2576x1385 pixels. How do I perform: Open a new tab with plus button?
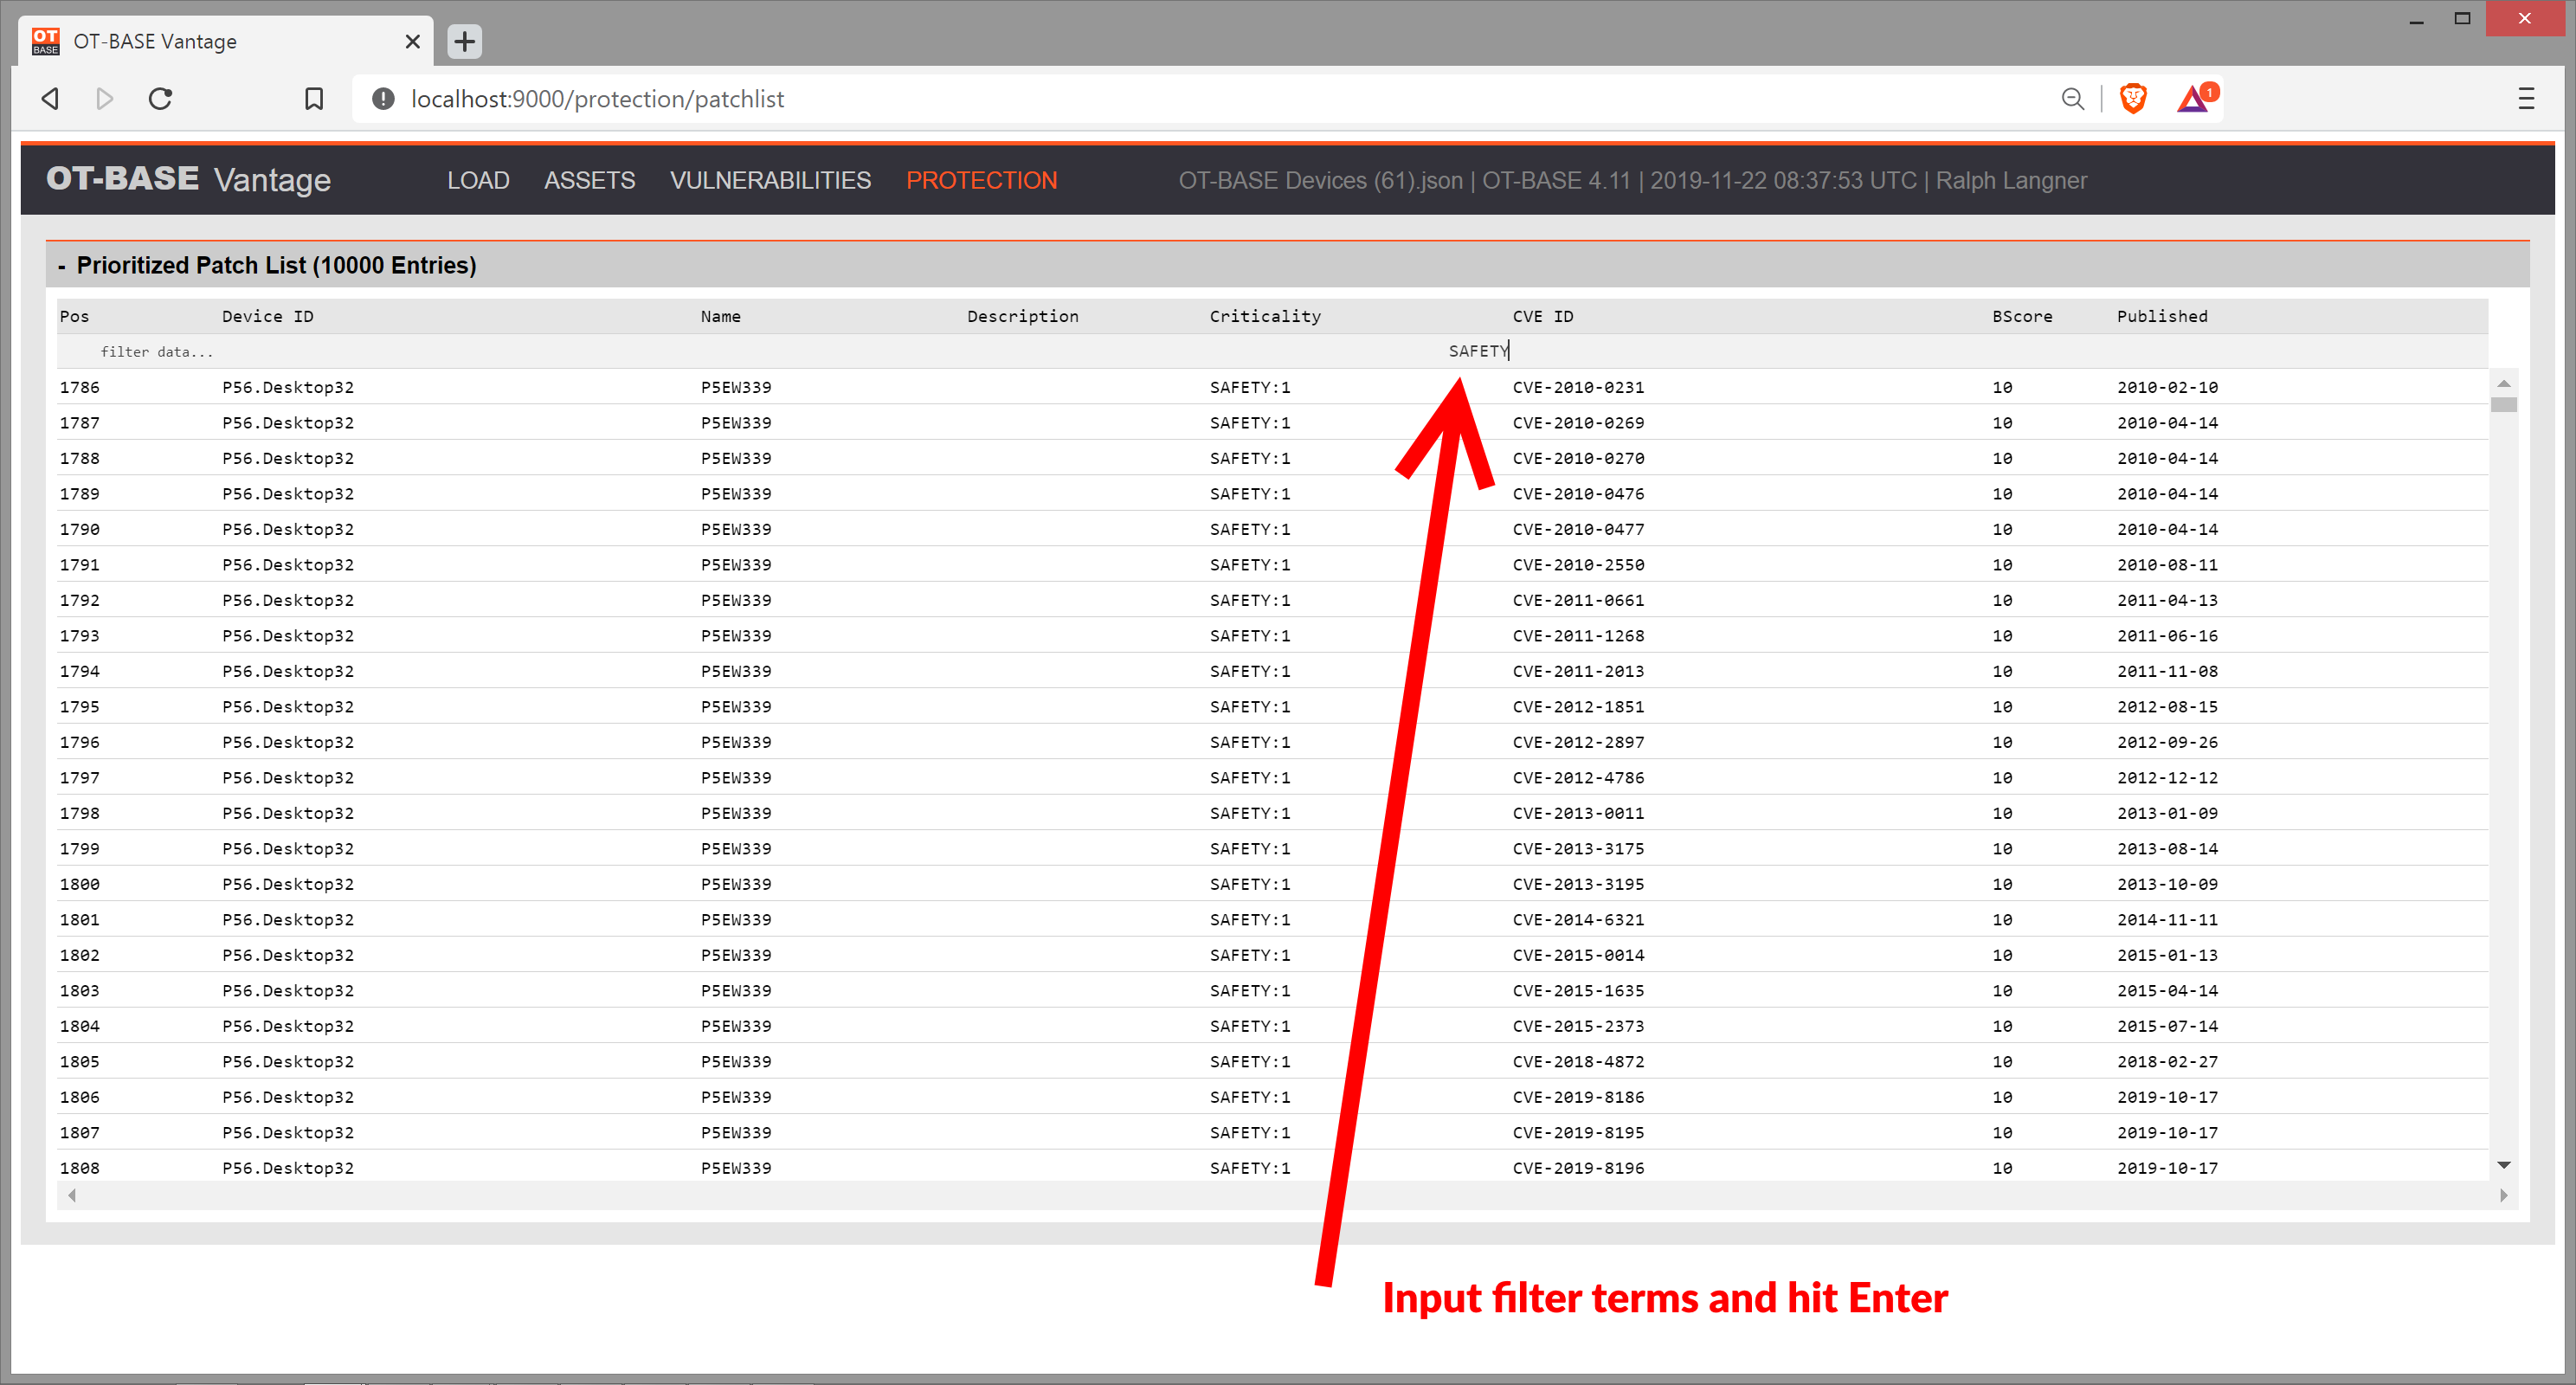pos(464,42)
